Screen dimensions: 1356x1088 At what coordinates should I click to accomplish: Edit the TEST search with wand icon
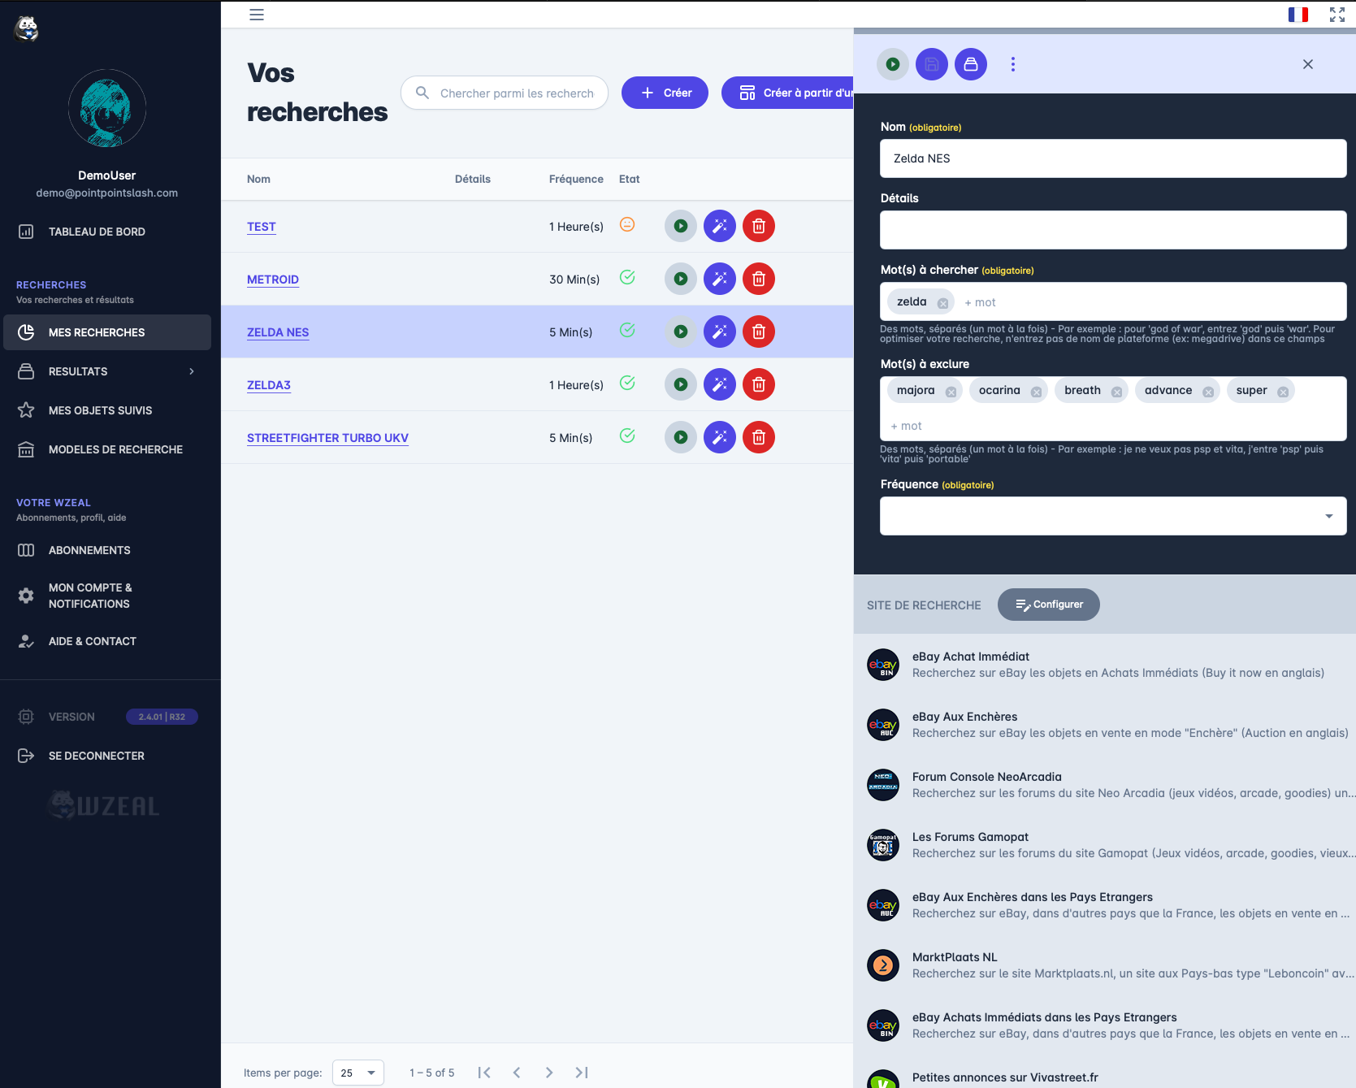pyautogui.click(x=720, y=226)
